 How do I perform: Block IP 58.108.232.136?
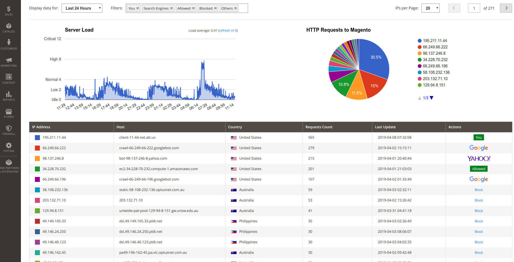click(x=479, y=190)
